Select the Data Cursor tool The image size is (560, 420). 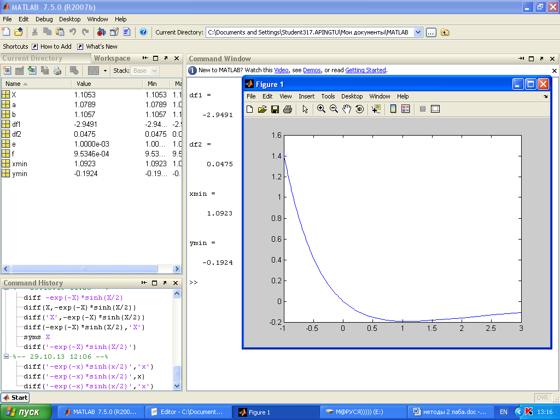pos(376,109)
